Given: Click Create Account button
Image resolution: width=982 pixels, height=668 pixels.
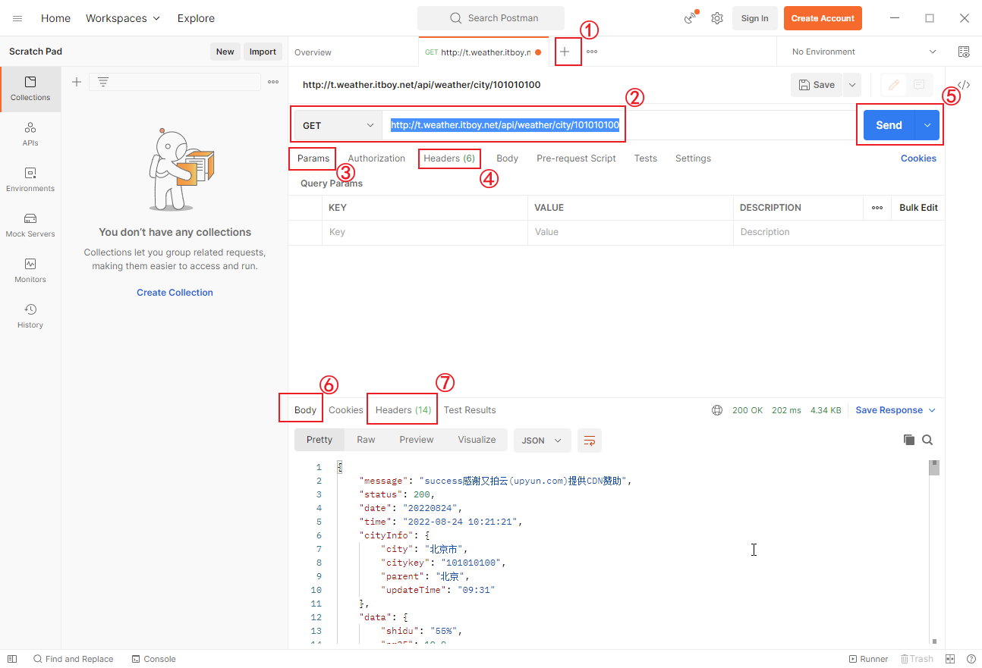Looking at the screenshot, I should 823,18.
